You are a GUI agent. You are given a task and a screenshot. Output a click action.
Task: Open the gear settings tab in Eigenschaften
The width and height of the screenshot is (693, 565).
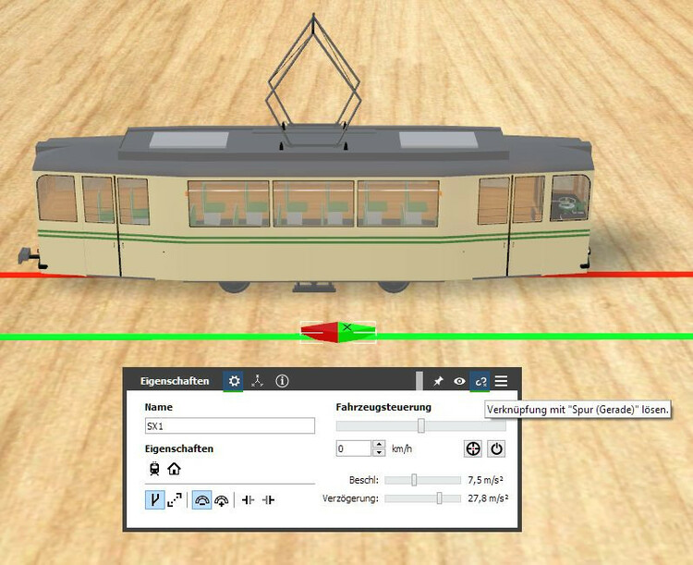(234, 381)
